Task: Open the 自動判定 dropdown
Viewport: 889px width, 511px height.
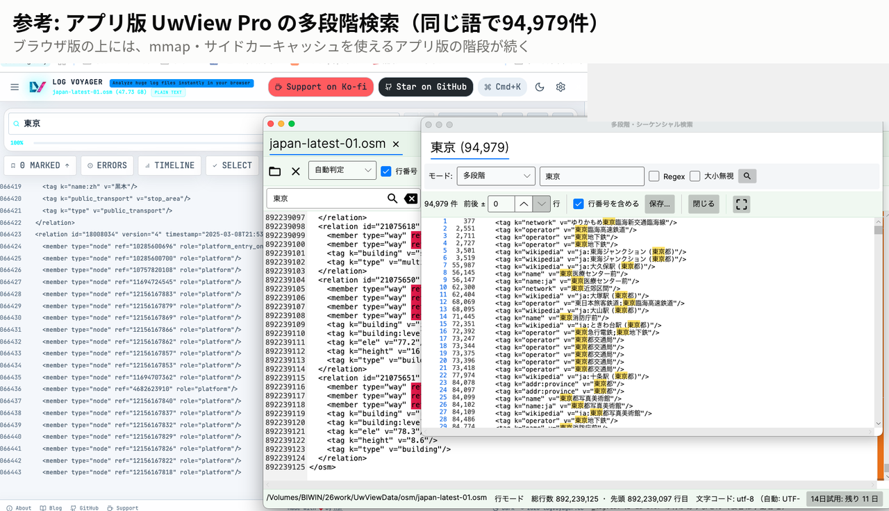Action: 342,170
